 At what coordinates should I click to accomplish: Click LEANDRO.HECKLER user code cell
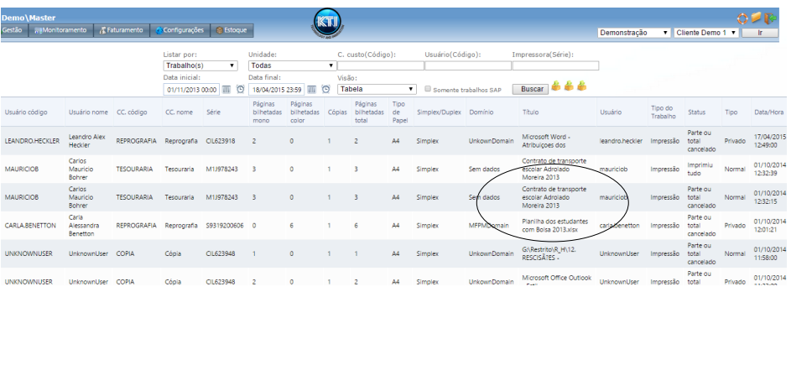click(32, 141)
